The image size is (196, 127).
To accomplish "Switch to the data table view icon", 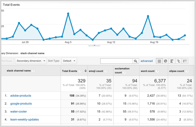I will coord(159,61).
